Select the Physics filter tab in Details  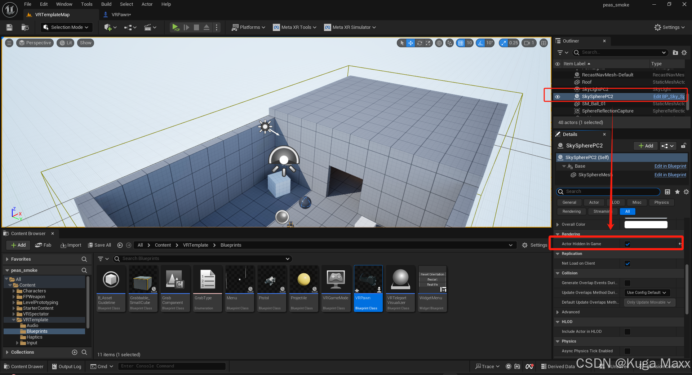click(661, 203)
